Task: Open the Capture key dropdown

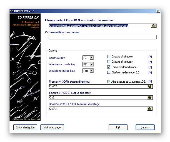Action: click(91, 58)
